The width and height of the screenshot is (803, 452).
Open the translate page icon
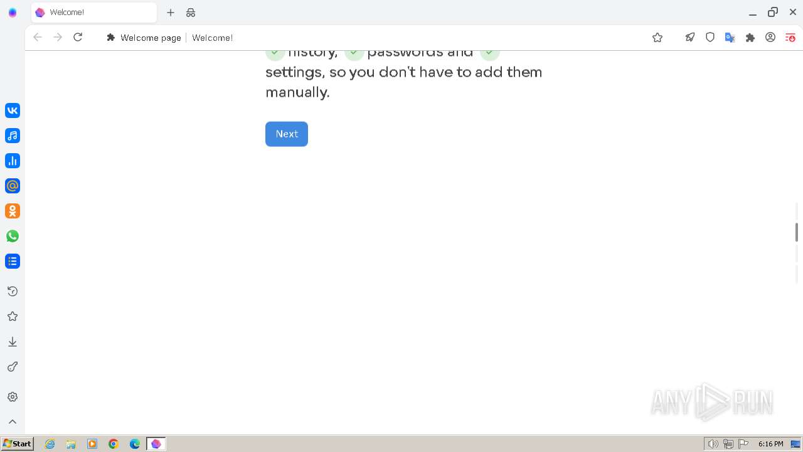pyautogui.click(x=730, y=38)
